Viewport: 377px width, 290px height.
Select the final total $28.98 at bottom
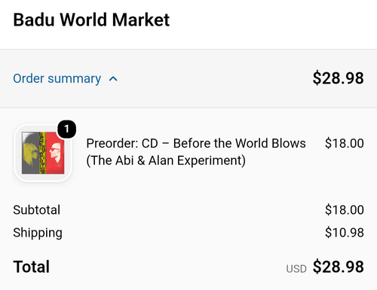click(338, 267)
